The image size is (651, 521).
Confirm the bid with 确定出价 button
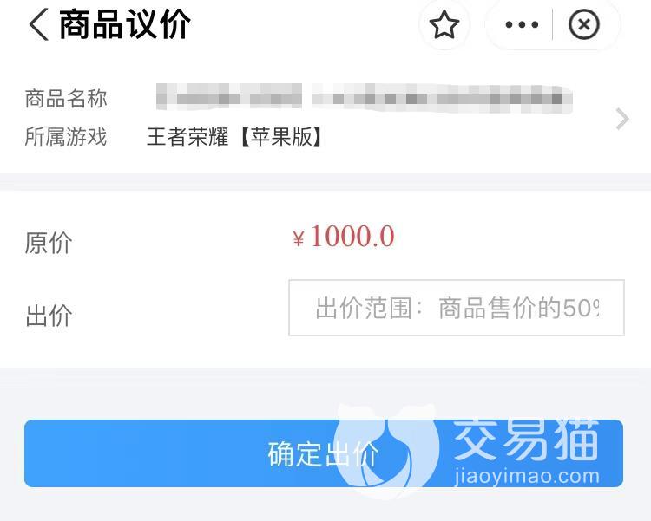pyautogui.click(x=324, y=453)
